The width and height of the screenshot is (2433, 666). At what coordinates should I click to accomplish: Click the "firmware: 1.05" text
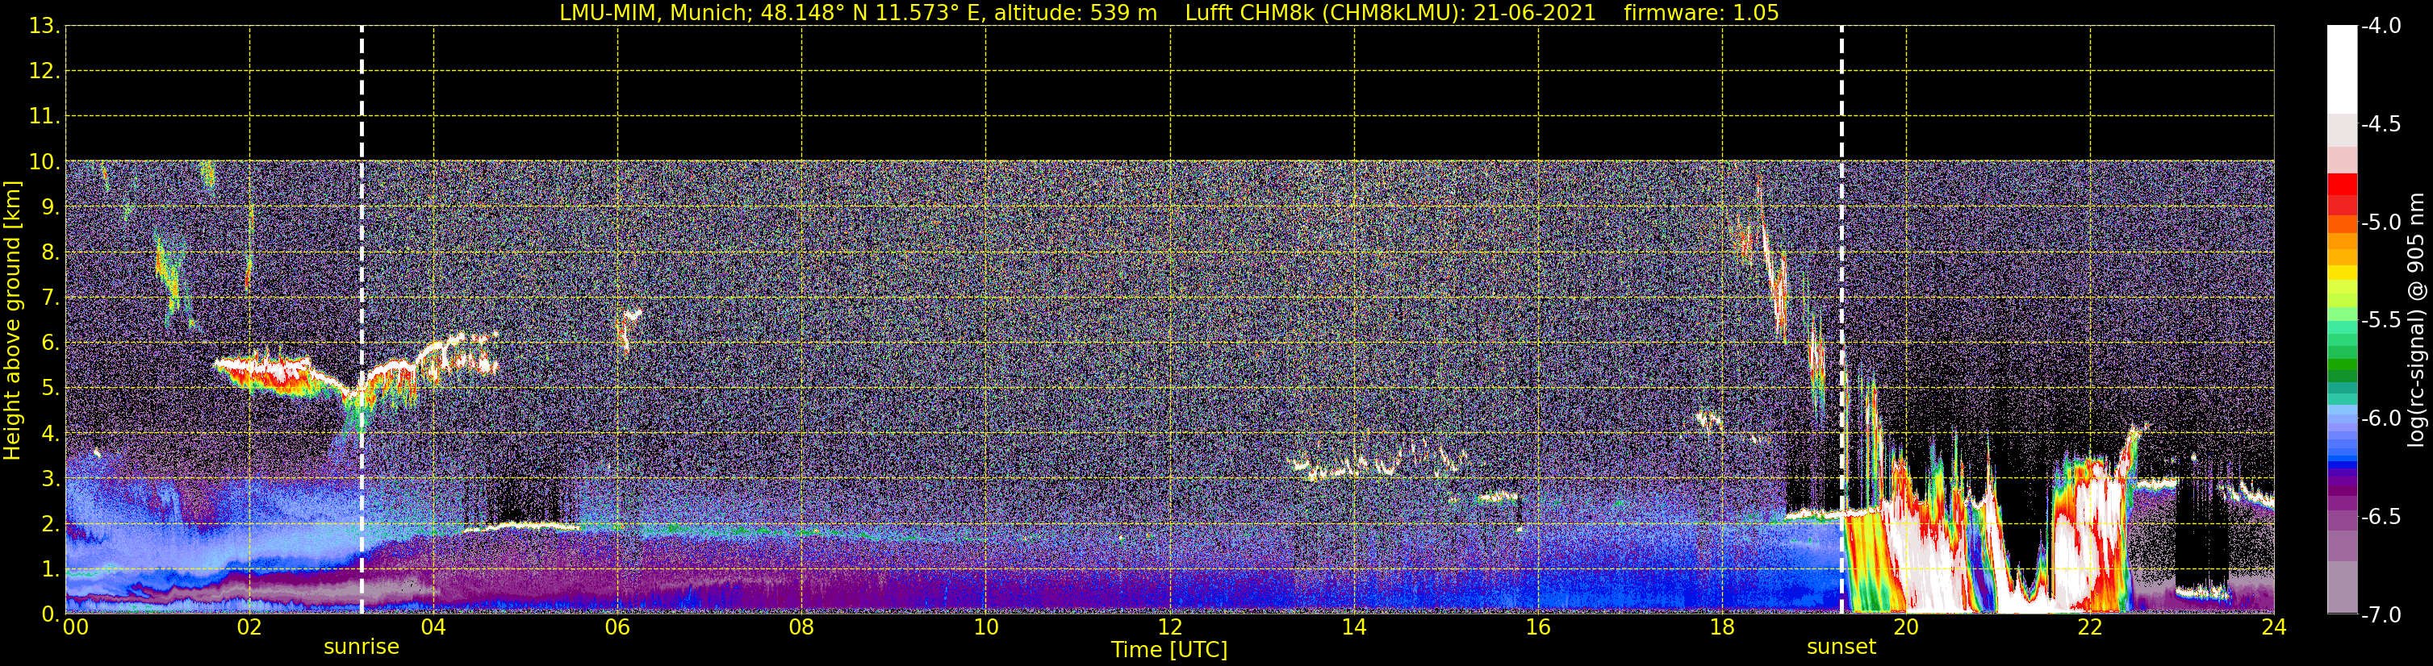(x=1701, y=13)
